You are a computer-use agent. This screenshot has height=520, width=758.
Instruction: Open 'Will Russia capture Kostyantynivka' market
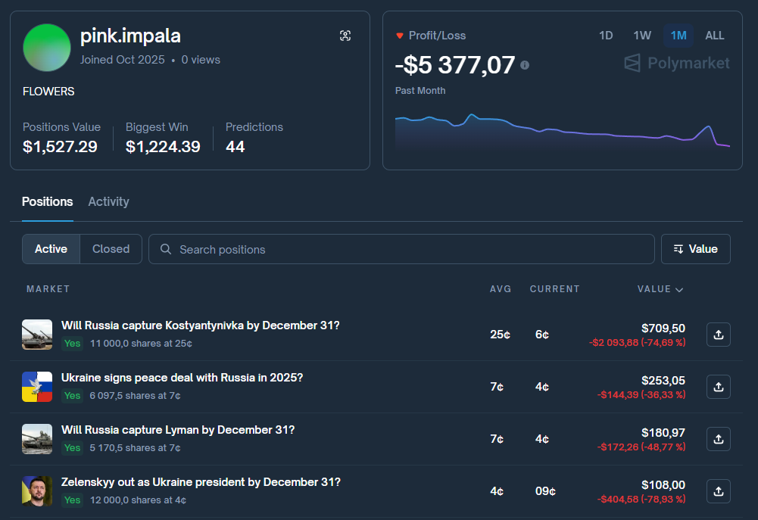(200, 325)
